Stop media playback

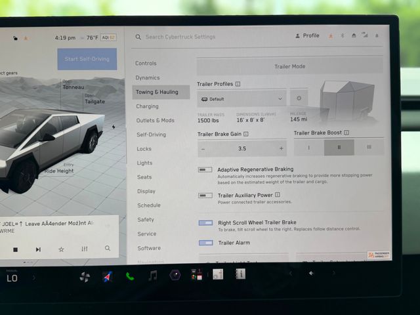tap(16, 249)
